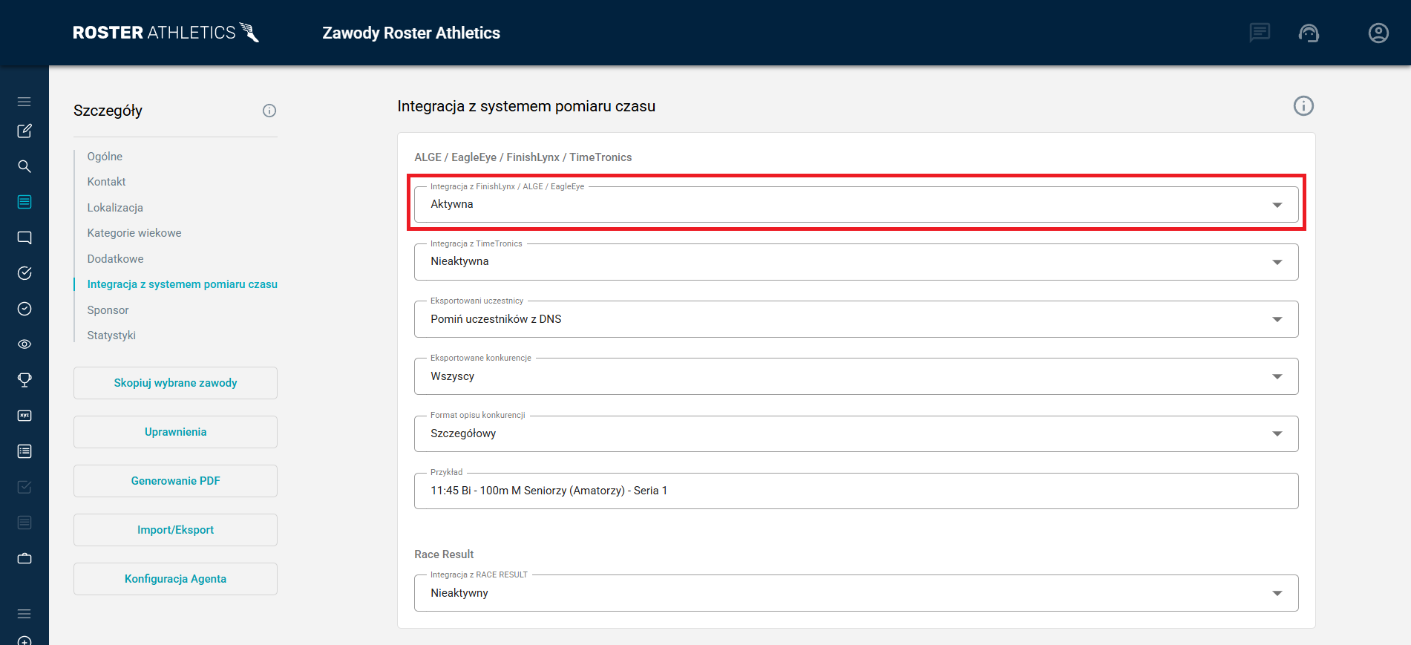
Task: Open the messages icon in header
Action: coord(1260,33)
